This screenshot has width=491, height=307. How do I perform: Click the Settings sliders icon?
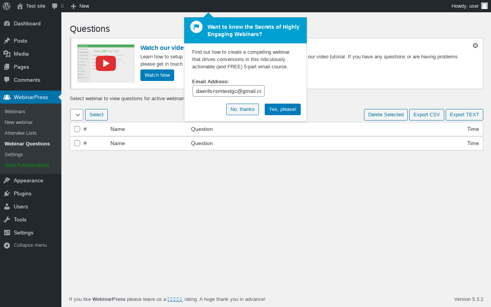[x=7, y=233]
